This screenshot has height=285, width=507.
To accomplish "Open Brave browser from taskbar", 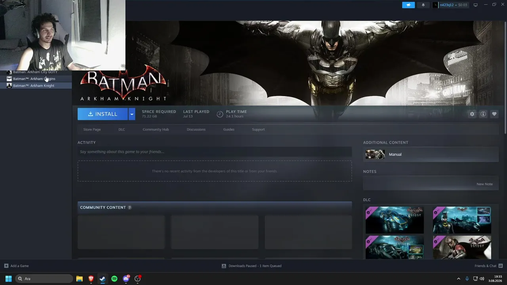I will [91, 279].
